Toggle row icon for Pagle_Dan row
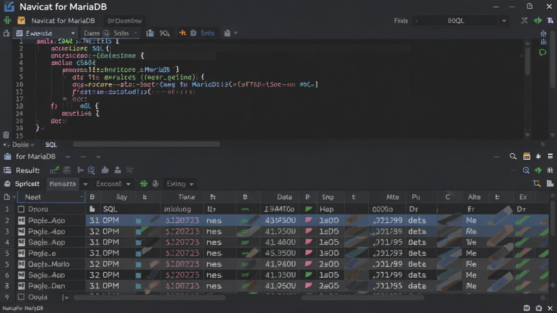This screenshot has height=313, width=557. pyautogui.click(x=21, y=286)
